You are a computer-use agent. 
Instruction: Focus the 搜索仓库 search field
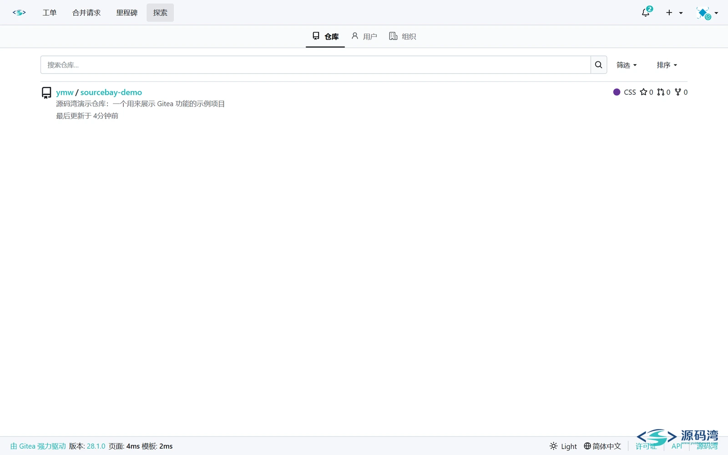[315, 65]
